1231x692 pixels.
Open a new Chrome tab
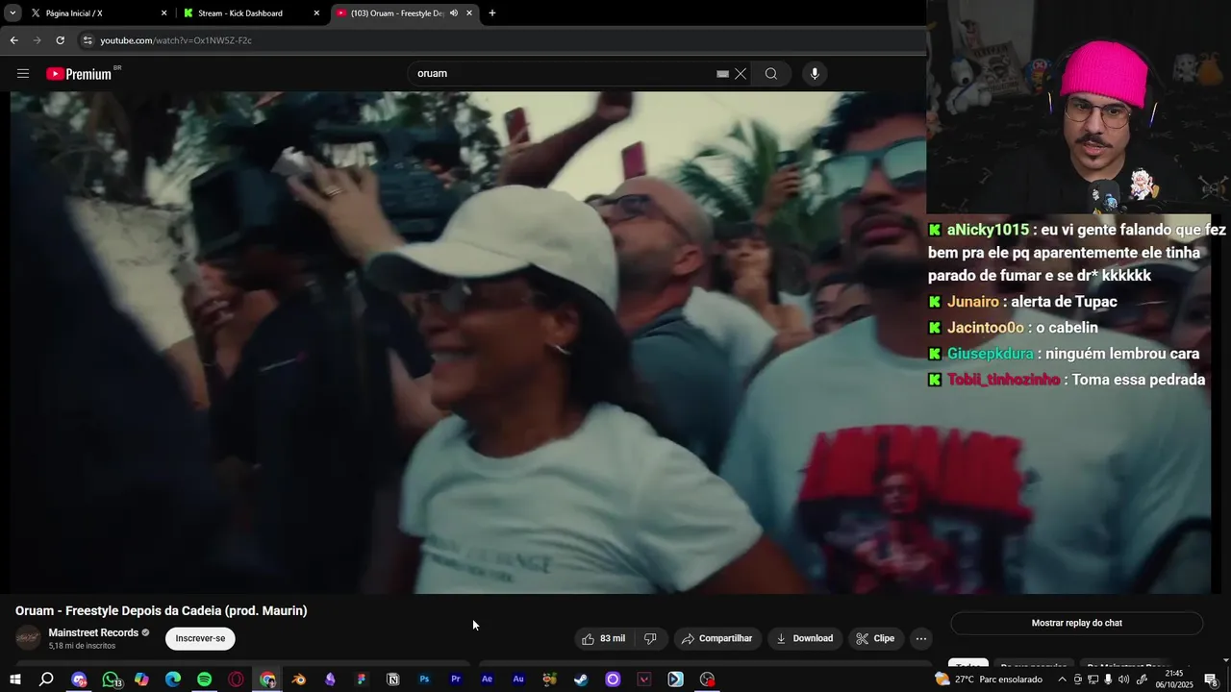coord(492,13)
